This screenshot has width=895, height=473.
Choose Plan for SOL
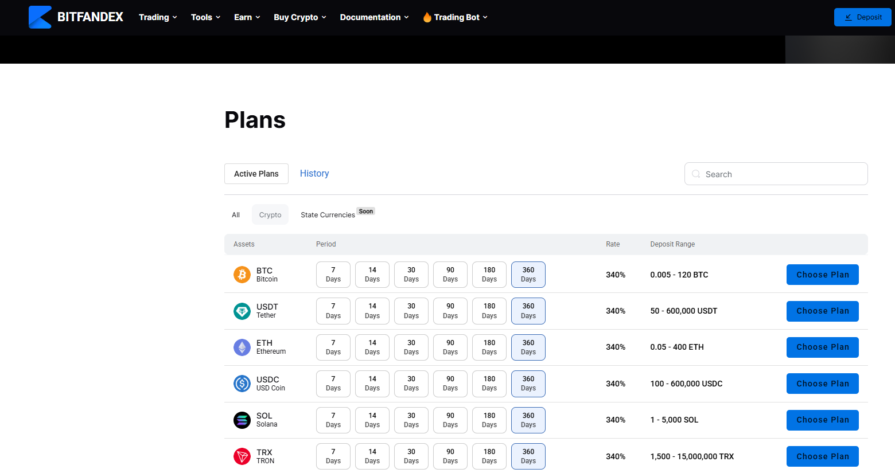point(823,420)
